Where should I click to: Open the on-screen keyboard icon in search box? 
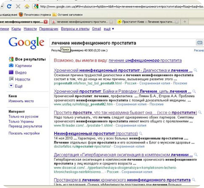pyautogui.click(x=200, y=43)
